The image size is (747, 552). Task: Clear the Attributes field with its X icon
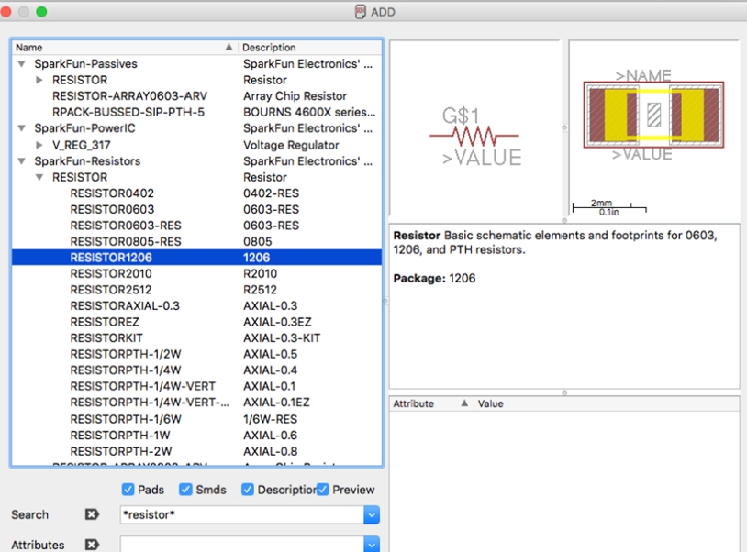(x=92, y=545)
